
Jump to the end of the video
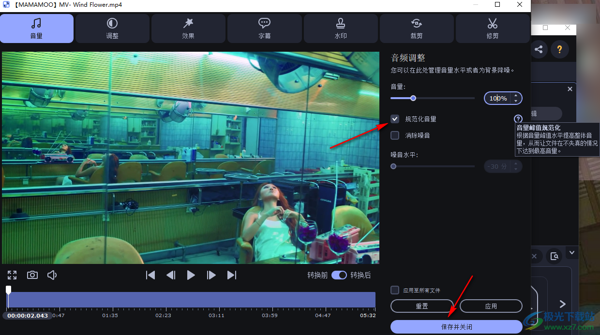click(x=232, y=275)
